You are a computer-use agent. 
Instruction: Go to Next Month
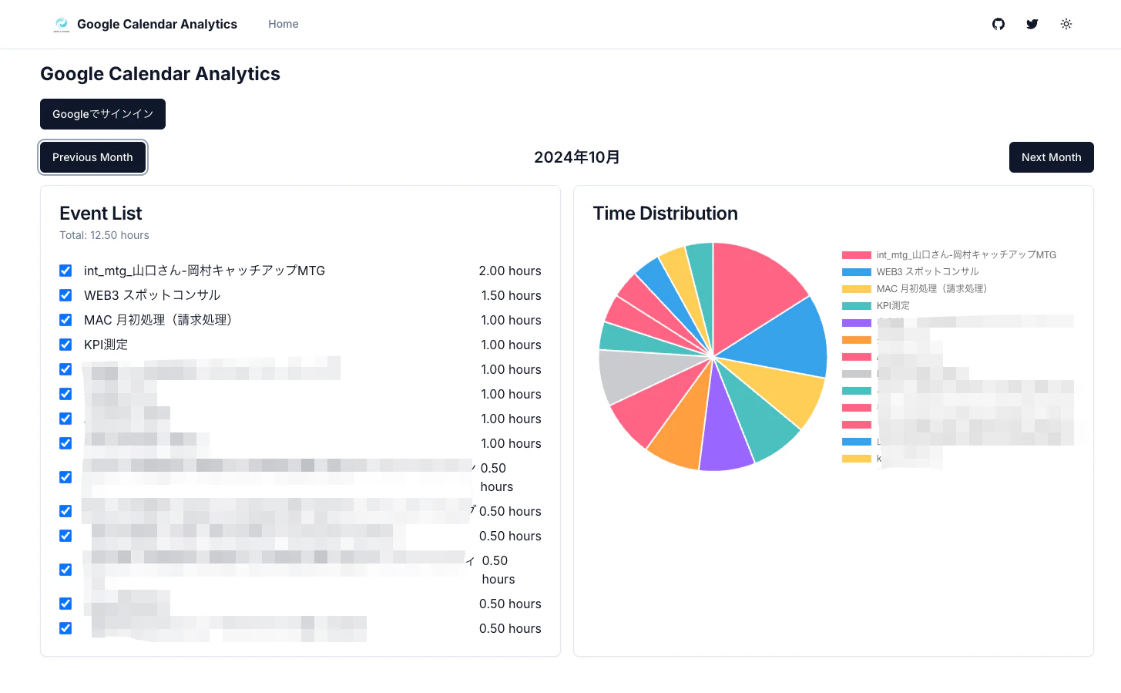pos(1051,157)
